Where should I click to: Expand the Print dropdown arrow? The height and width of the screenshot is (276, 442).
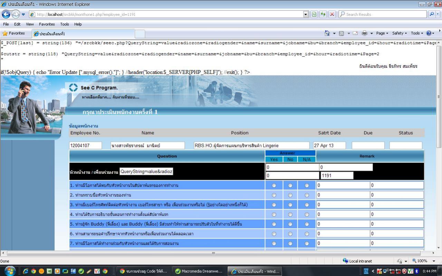coord(372,33)
